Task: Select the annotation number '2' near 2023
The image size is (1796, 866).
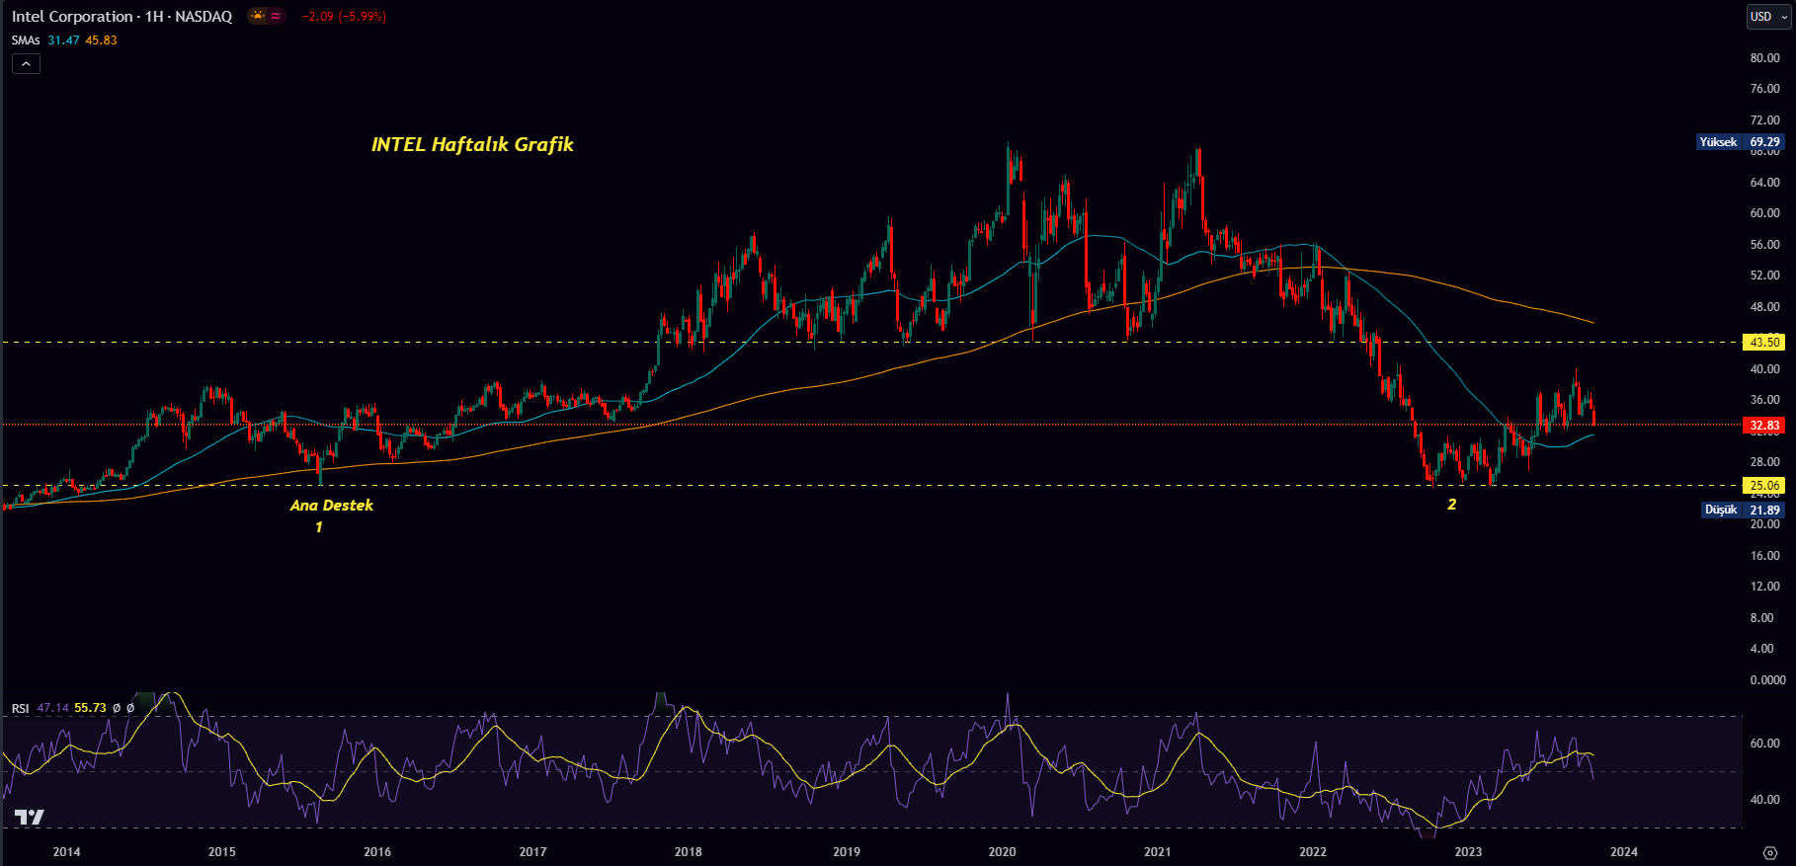Action: pos(1452,505)
